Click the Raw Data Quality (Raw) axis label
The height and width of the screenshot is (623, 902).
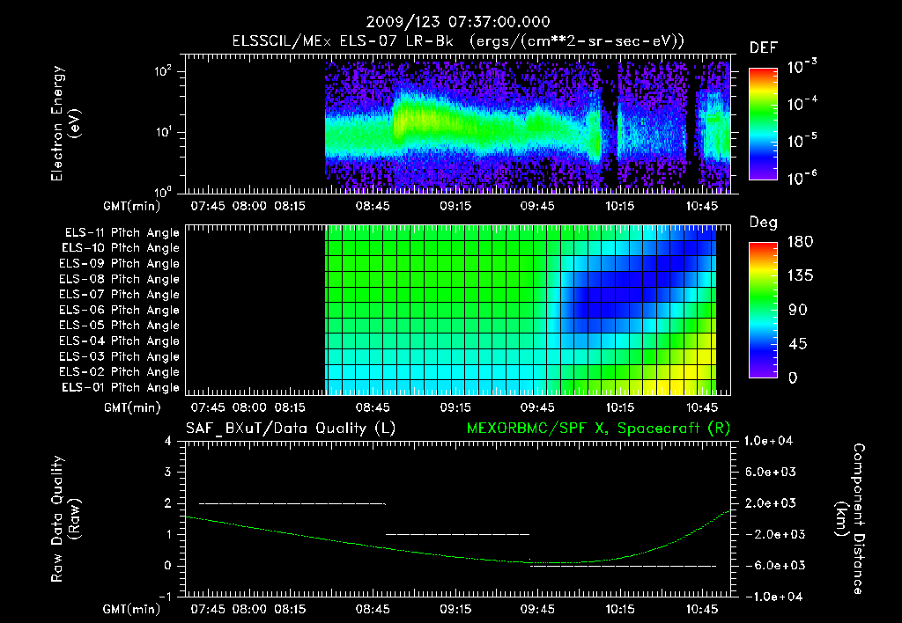tap(65, 519)
